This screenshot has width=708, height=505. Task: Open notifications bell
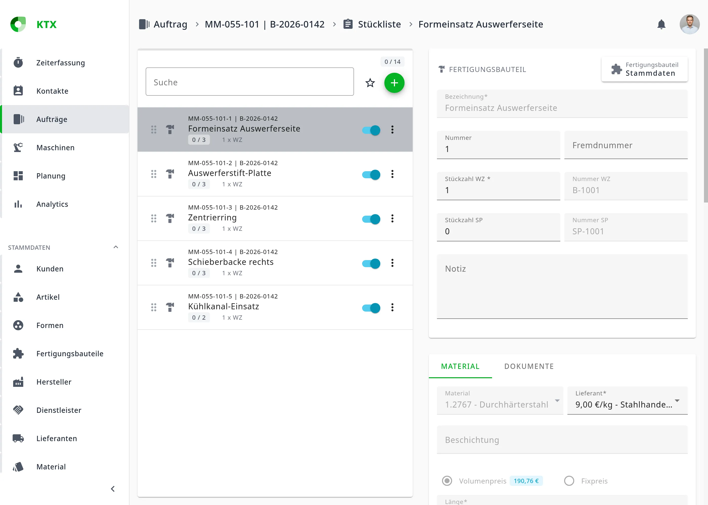coord(661,24)
